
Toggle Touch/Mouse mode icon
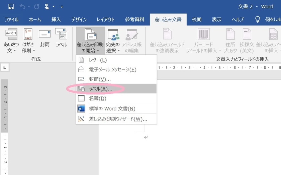point(46,7)
